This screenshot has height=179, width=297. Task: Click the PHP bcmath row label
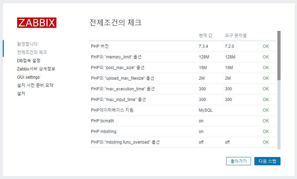click(102, 121)
